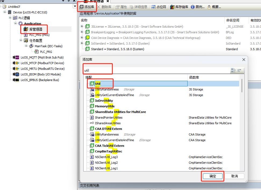Click the 占位符 placeholder toolbar icon
This screenshot has width=261, height=190.
coord(153,7)
